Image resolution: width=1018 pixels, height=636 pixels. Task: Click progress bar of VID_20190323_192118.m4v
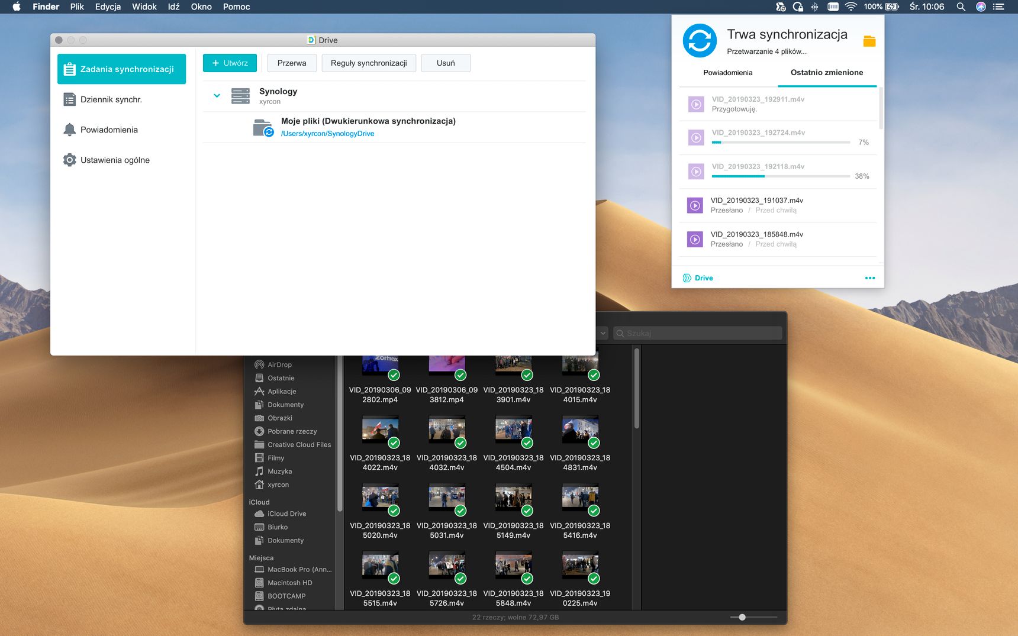(781, 176)
